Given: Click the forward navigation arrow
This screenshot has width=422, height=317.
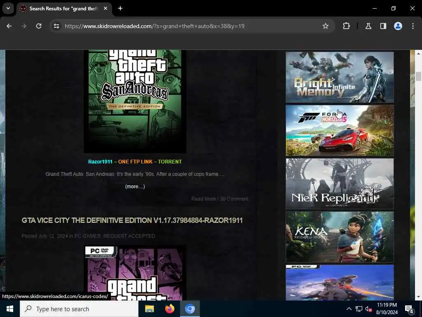Looking at the screenshot, I should [x=24, y=26].
